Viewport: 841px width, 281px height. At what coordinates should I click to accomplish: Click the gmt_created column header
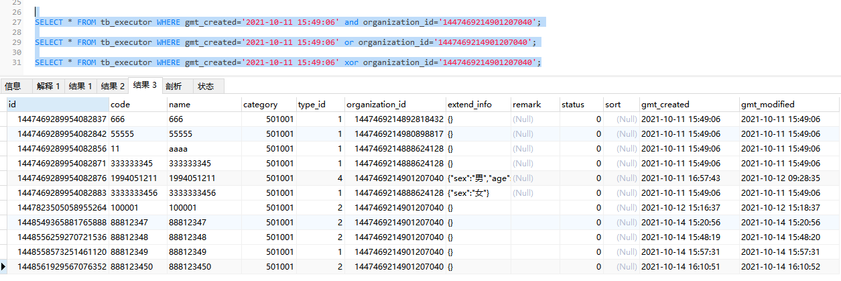tap(689, 105)
